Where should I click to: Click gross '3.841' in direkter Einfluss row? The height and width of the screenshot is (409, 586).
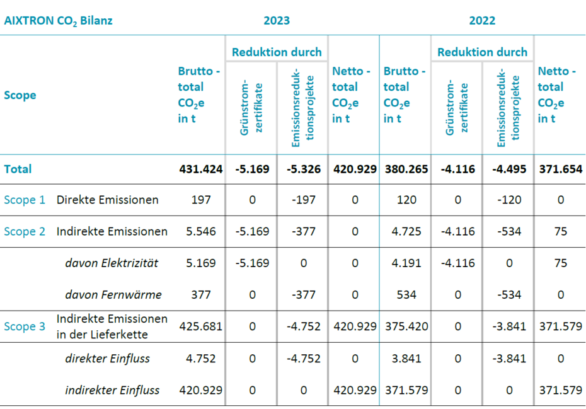(406, 359)
